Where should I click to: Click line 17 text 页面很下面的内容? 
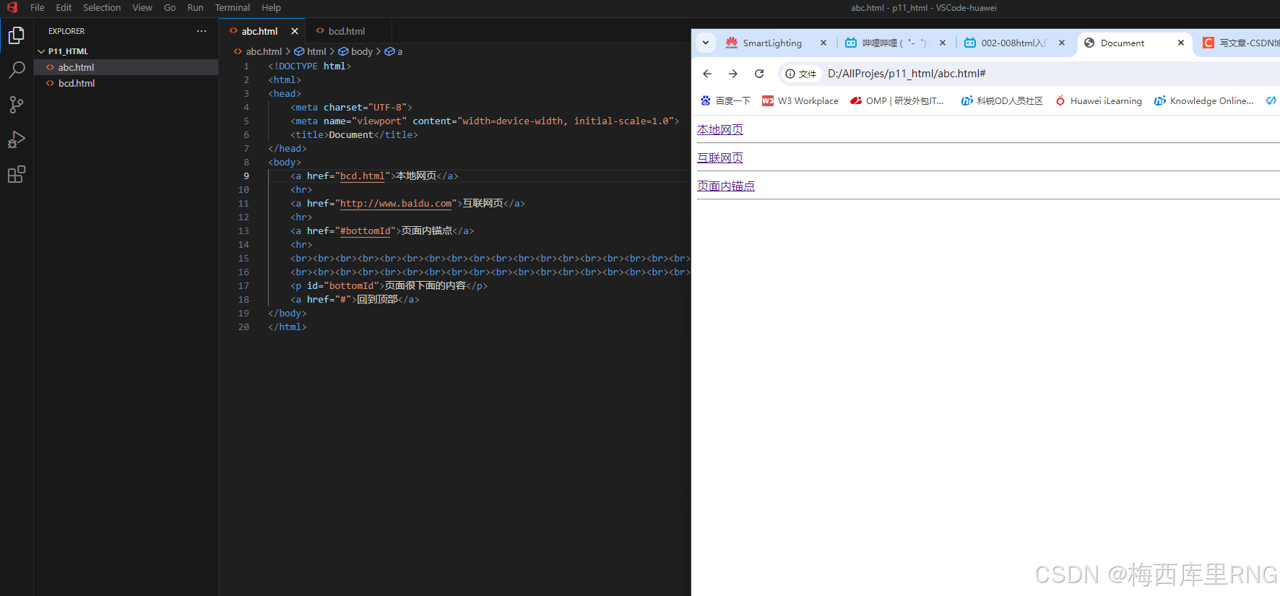point(425,285)
